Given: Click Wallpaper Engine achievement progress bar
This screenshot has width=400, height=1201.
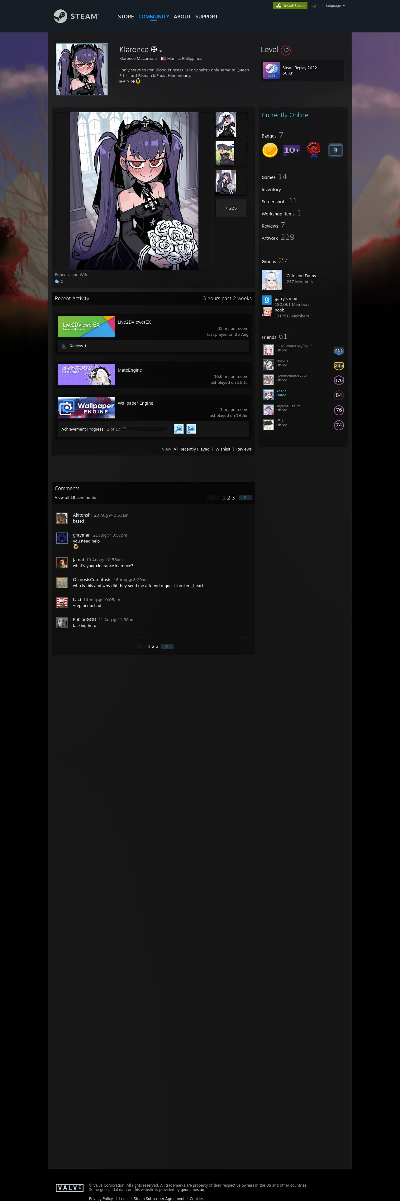Looking at the screenshot, I should 145,428.
